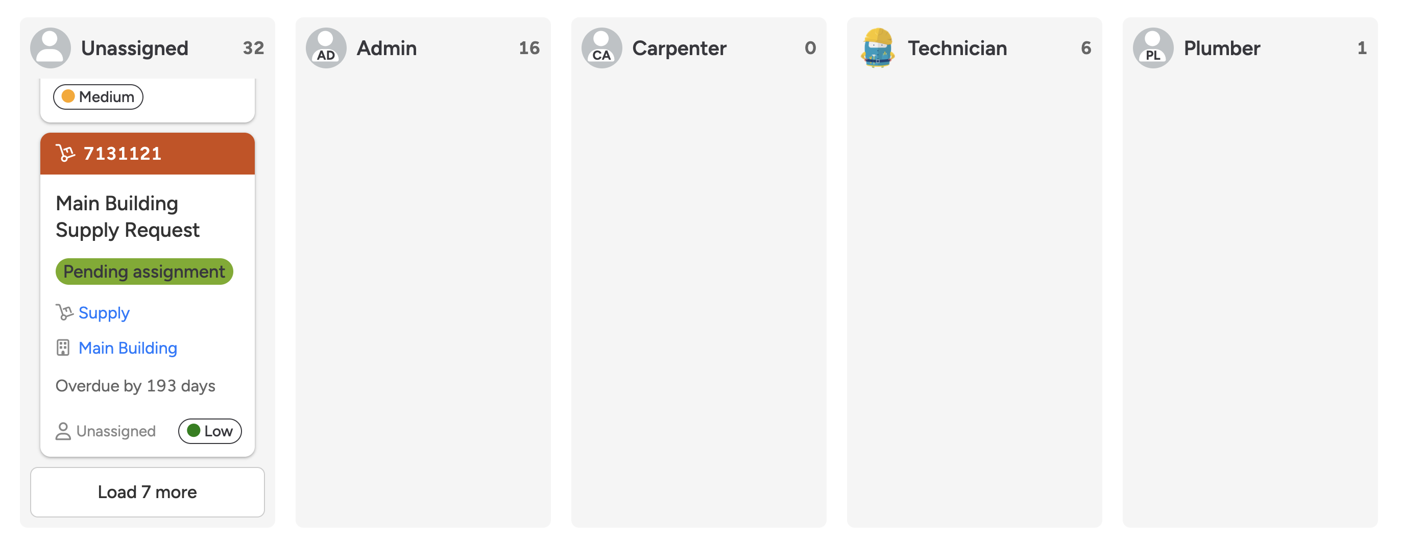This screenshot has width=1401, height=543.
Task: Click the Unassigned column avatar icon
Action: [50, 48]
